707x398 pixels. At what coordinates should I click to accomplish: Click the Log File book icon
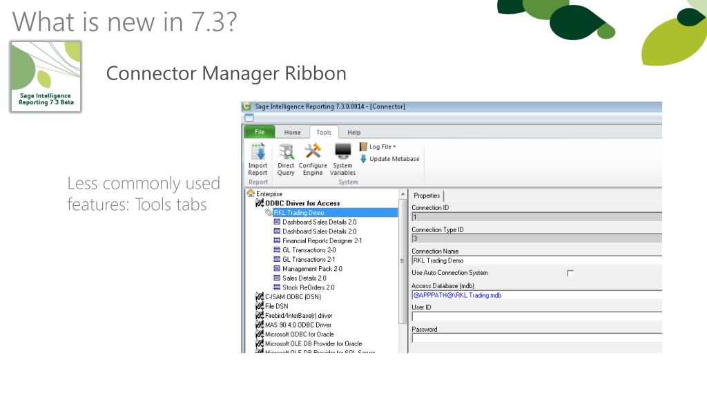tap(363, 146)
